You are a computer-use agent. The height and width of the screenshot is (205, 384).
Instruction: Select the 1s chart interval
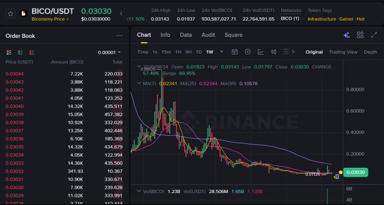point(155,52)
